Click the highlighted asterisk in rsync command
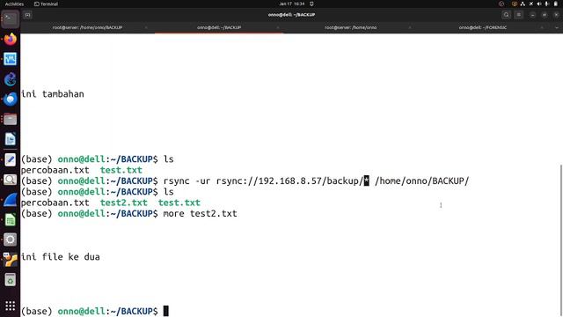This screenshot has width=563, height=317. [x=366, y=181]
